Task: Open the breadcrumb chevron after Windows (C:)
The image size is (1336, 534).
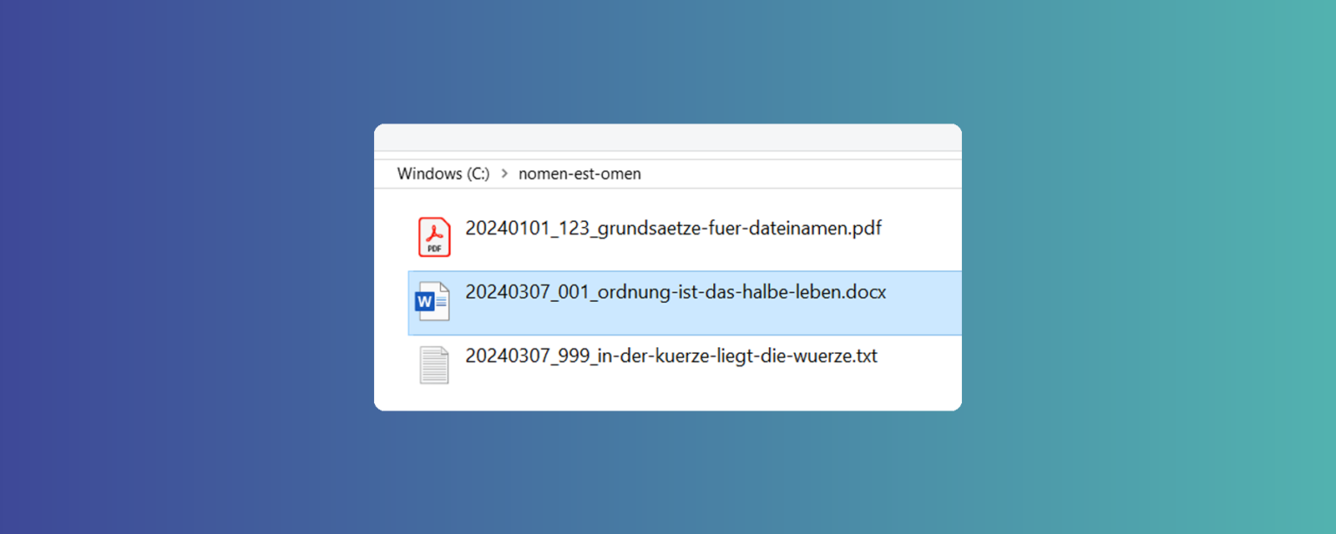Action: click(503, 174)
